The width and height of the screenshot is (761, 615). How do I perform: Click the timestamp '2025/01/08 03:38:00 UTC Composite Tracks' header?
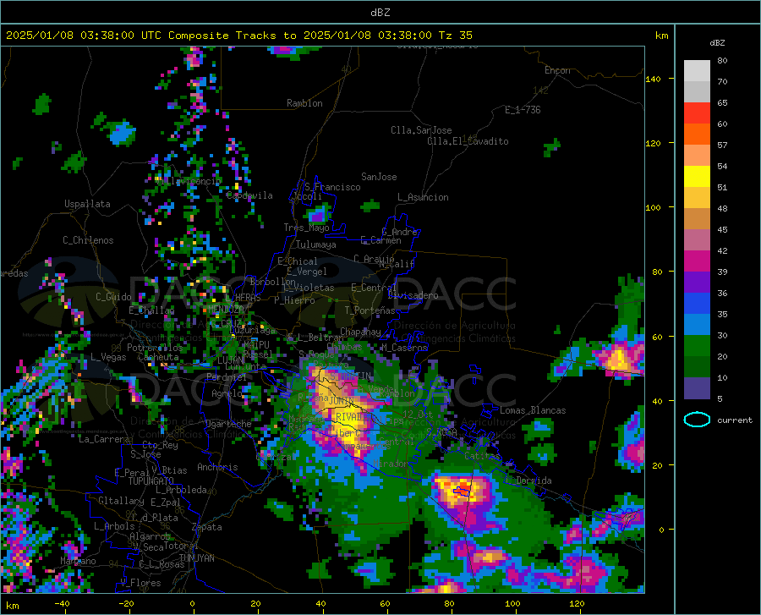point(141,36)
